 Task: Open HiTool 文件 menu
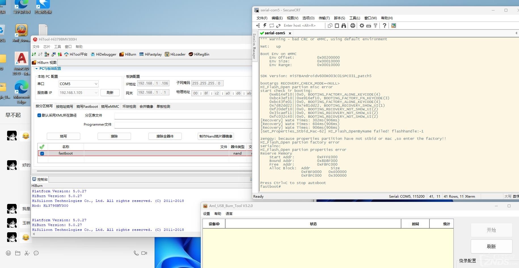click(36, 47)
